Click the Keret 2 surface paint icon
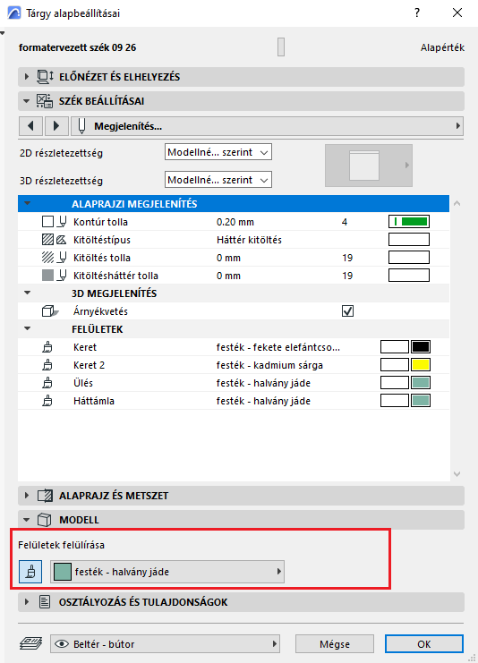This screenshot has height=663, width=478. click(x=47, y=365)
